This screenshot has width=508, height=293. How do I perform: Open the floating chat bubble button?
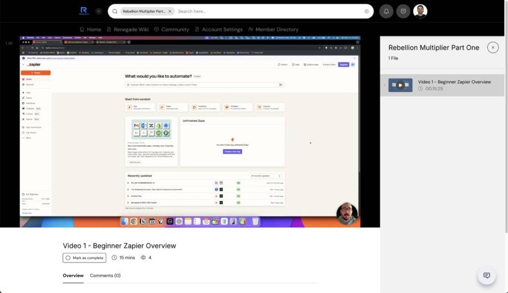[x=487, y=276]
